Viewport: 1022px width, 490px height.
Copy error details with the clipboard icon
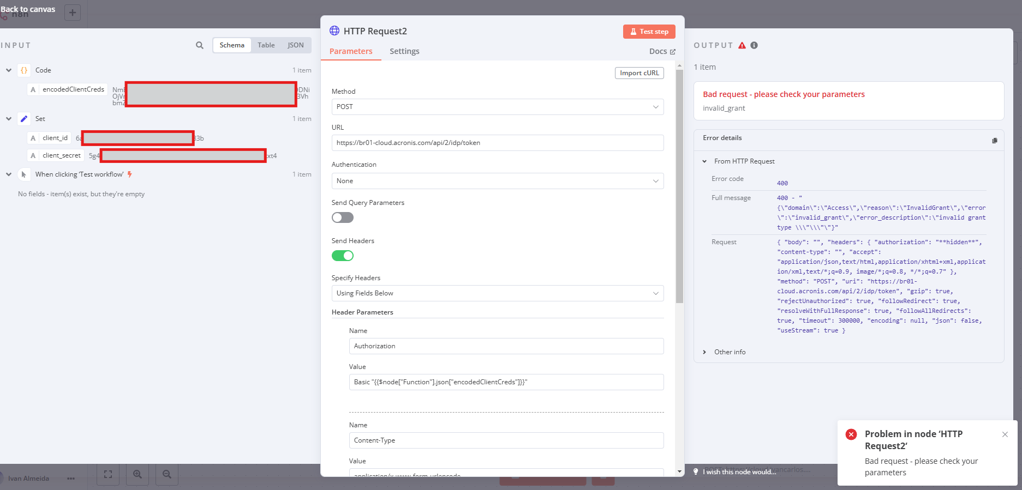point(995,141)
